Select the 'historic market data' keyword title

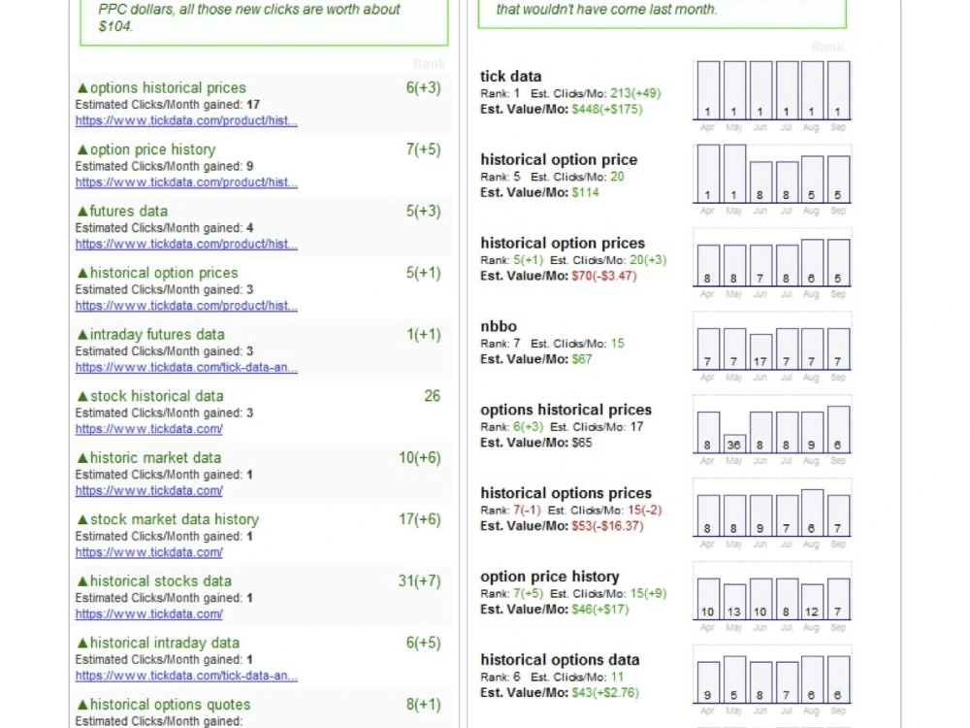click(155, 457)
